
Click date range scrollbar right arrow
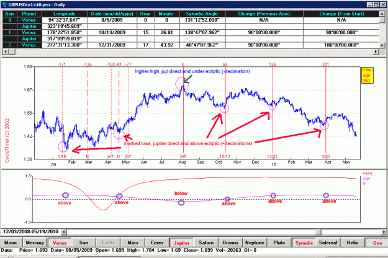pos(384,232)
